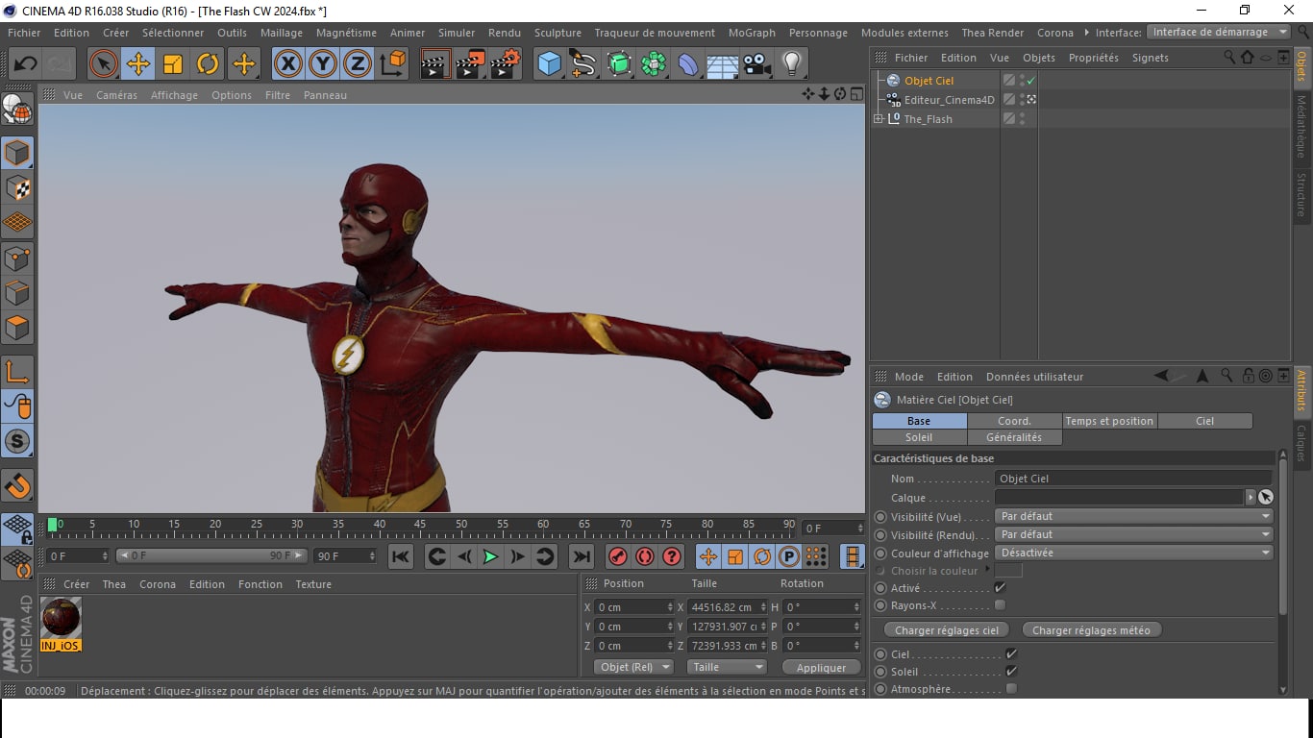Add a light object
The image size is (1313, 738).
pyautogui.click(x=792, y=64)
